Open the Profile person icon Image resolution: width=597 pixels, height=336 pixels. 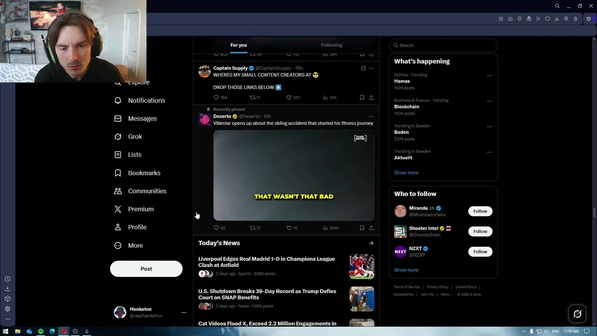point(118,227)
